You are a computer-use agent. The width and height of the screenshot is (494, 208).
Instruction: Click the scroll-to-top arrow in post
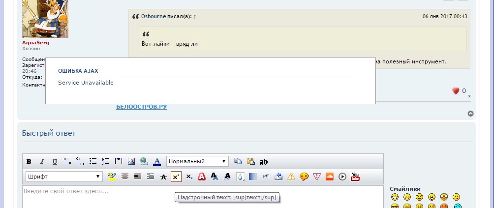470,114
